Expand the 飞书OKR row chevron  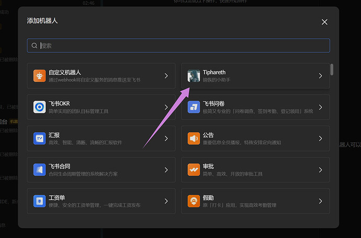point(166,107)
